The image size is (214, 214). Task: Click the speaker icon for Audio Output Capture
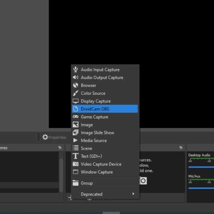click(x=75, y=77)
